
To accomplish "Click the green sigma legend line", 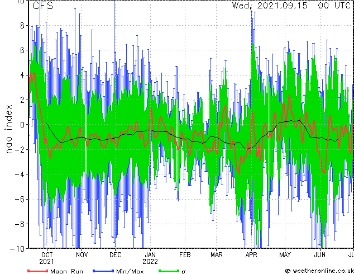I will (x=169, y=271).
